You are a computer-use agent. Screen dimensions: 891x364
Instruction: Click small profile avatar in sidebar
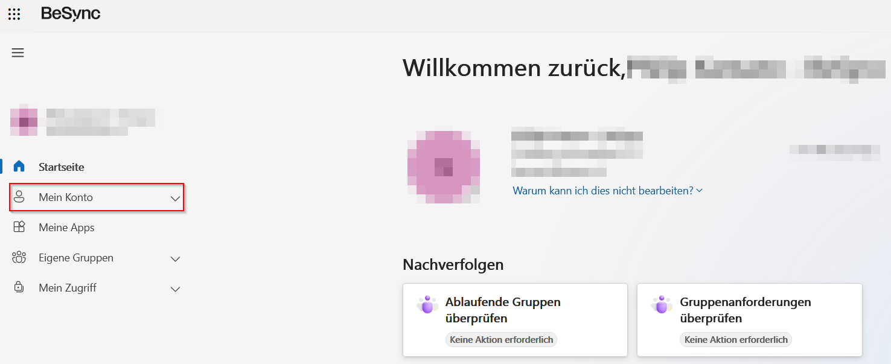[24, 122]
